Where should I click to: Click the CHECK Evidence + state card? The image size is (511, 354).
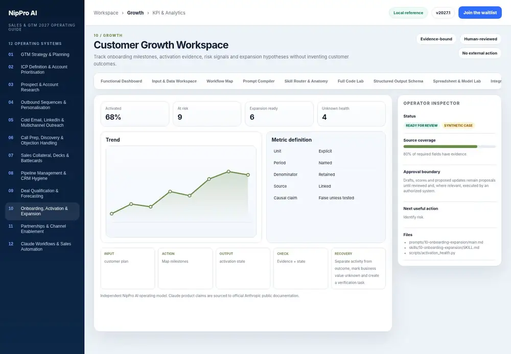tap(300, 268)
